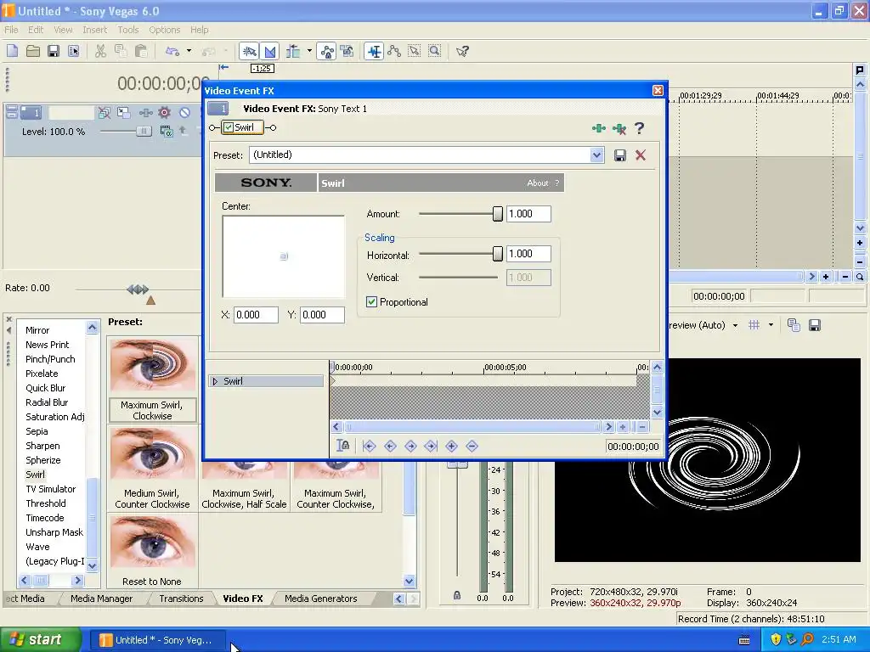
Task: Toggle Automatic Crossfades icon
Action: pos(270,52)
